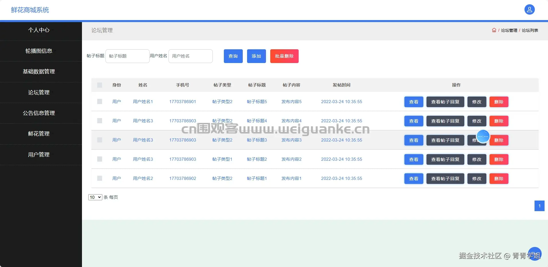
Task: Click 论坛管理 in the breadcrumb
Action: point(509,30)
